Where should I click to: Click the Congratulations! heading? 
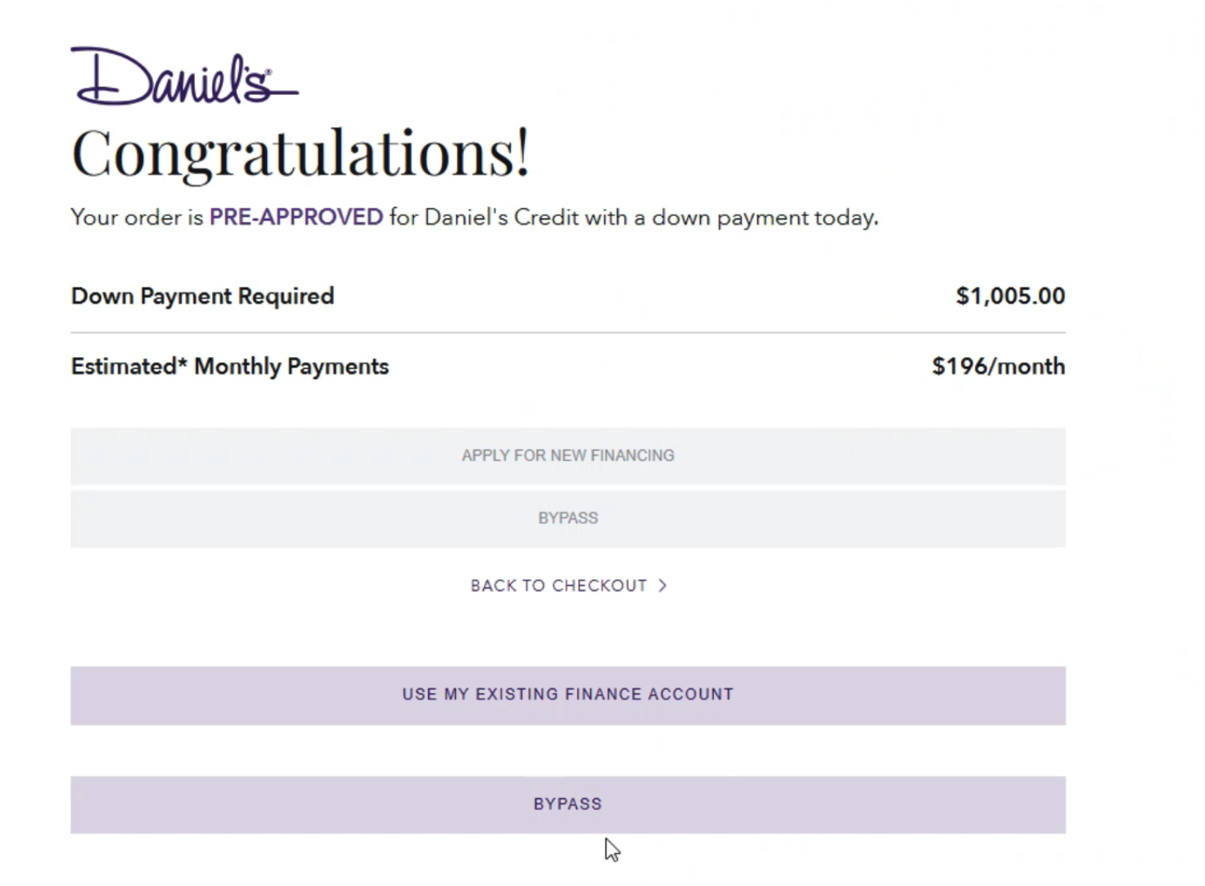[300, 154]
